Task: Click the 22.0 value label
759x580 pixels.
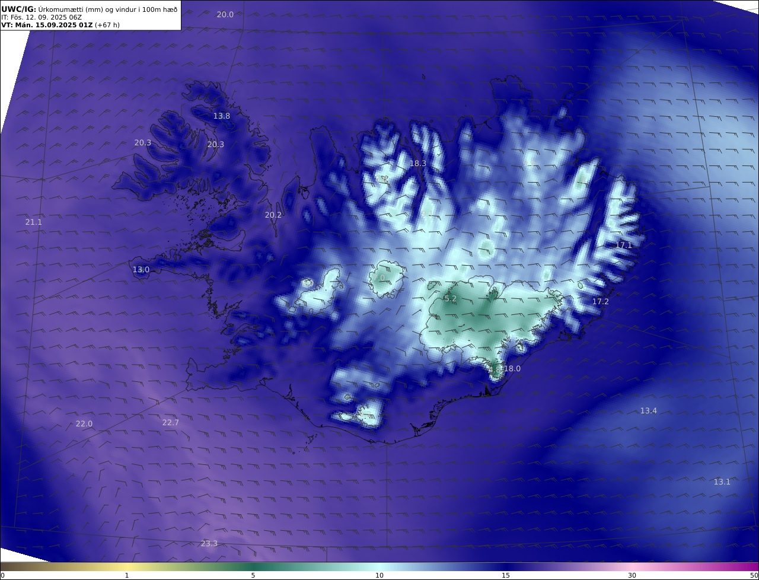Action: tap(84, 424)
